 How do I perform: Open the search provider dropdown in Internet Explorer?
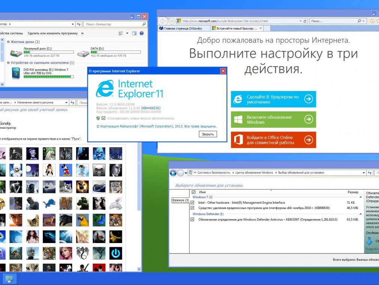coord(363,21)
